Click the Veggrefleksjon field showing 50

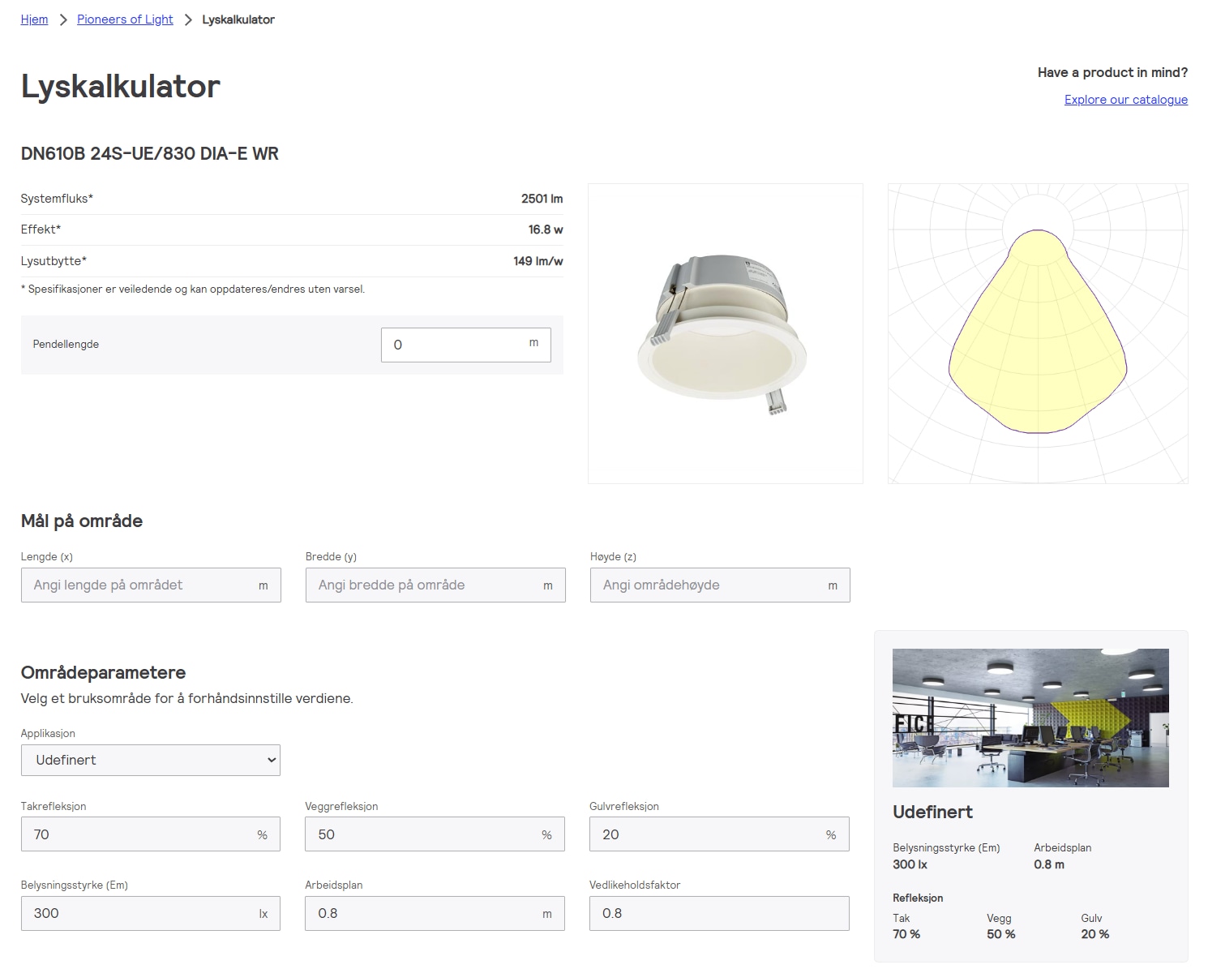coord(426,834)
